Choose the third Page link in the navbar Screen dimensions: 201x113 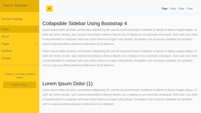(181, 9)
